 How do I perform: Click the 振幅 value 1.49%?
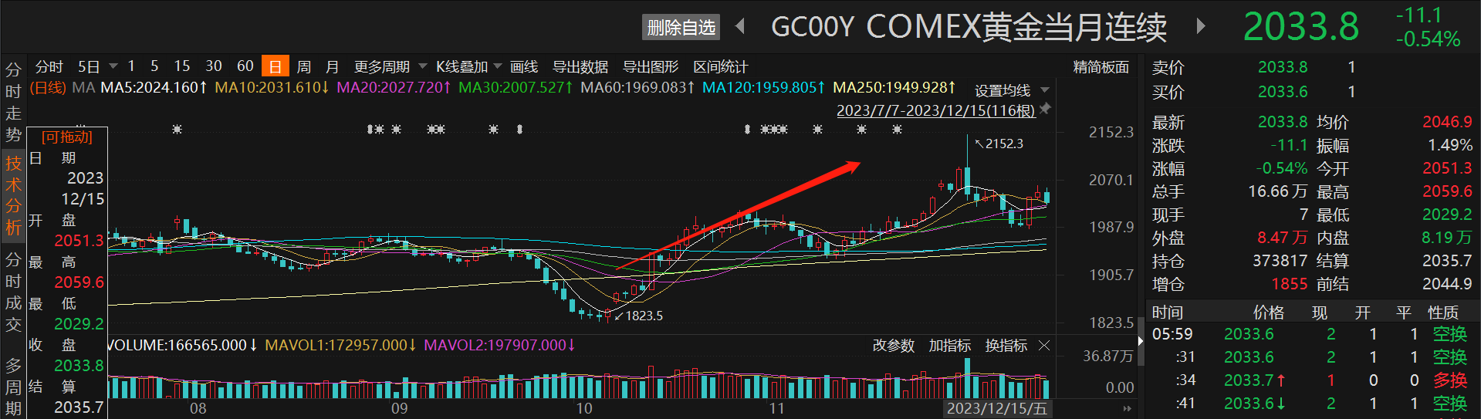click(x=1449, y=145)
